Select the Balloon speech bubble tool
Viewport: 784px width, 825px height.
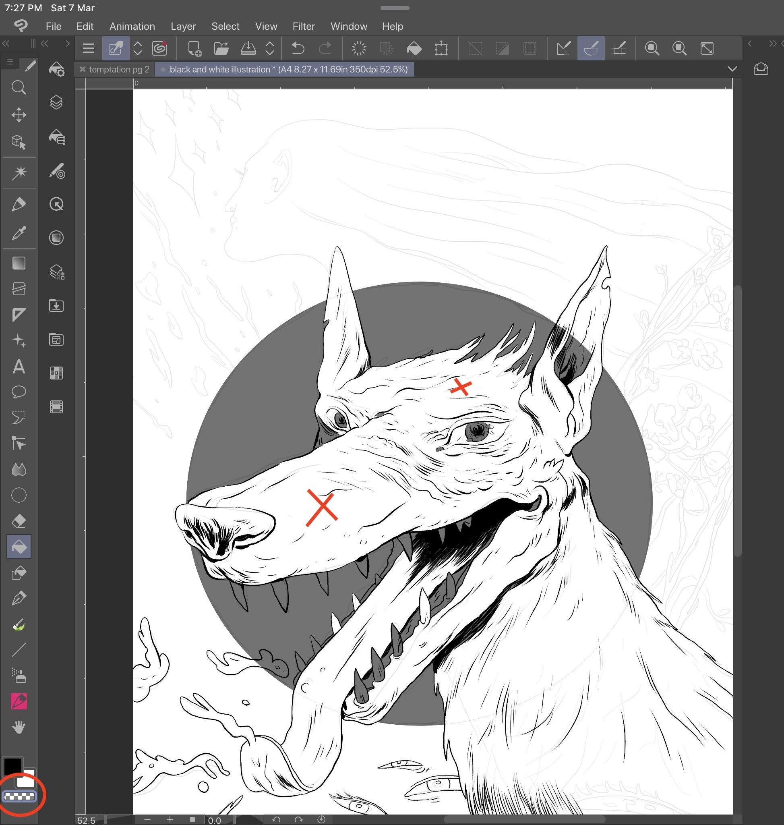point(19,392)
